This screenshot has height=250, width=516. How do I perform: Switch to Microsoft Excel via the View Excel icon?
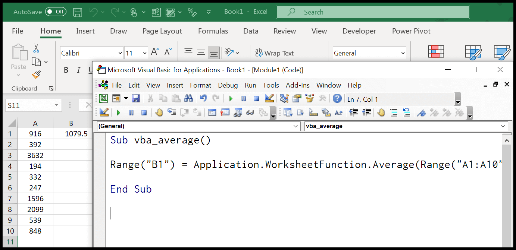[103, 98]
